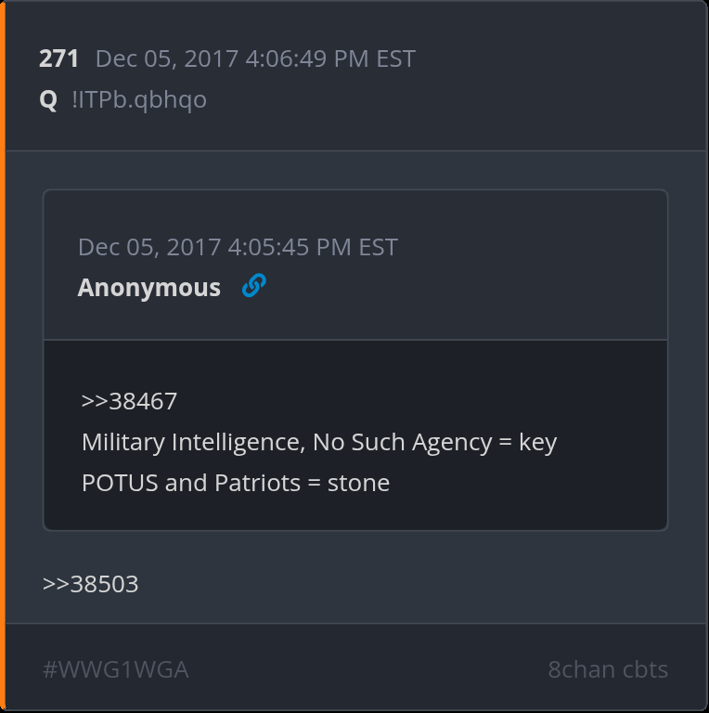This screenshot has width=709, height=713.
Task: Click the word "stone" in the quote
Action: (x=358, y=483)
